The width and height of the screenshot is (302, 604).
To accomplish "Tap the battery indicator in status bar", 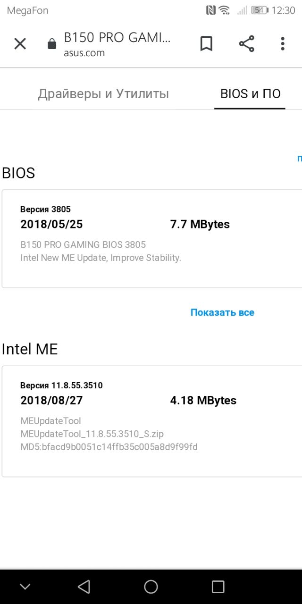I will click(260, 10).
